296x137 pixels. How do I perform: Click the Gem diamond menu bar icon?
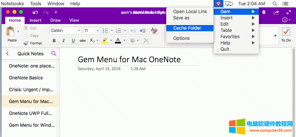[x=219, y=4]
